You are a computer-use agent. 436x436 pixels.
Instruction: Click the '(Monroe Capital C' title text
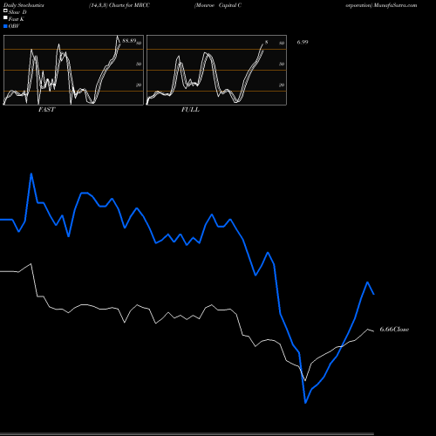point(218,5)
